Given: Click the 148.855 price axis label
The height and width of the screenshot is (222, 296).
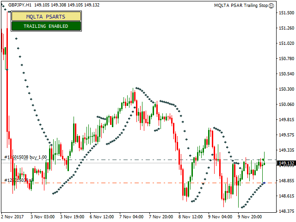Looking at the screenshot, I should 287,181.
